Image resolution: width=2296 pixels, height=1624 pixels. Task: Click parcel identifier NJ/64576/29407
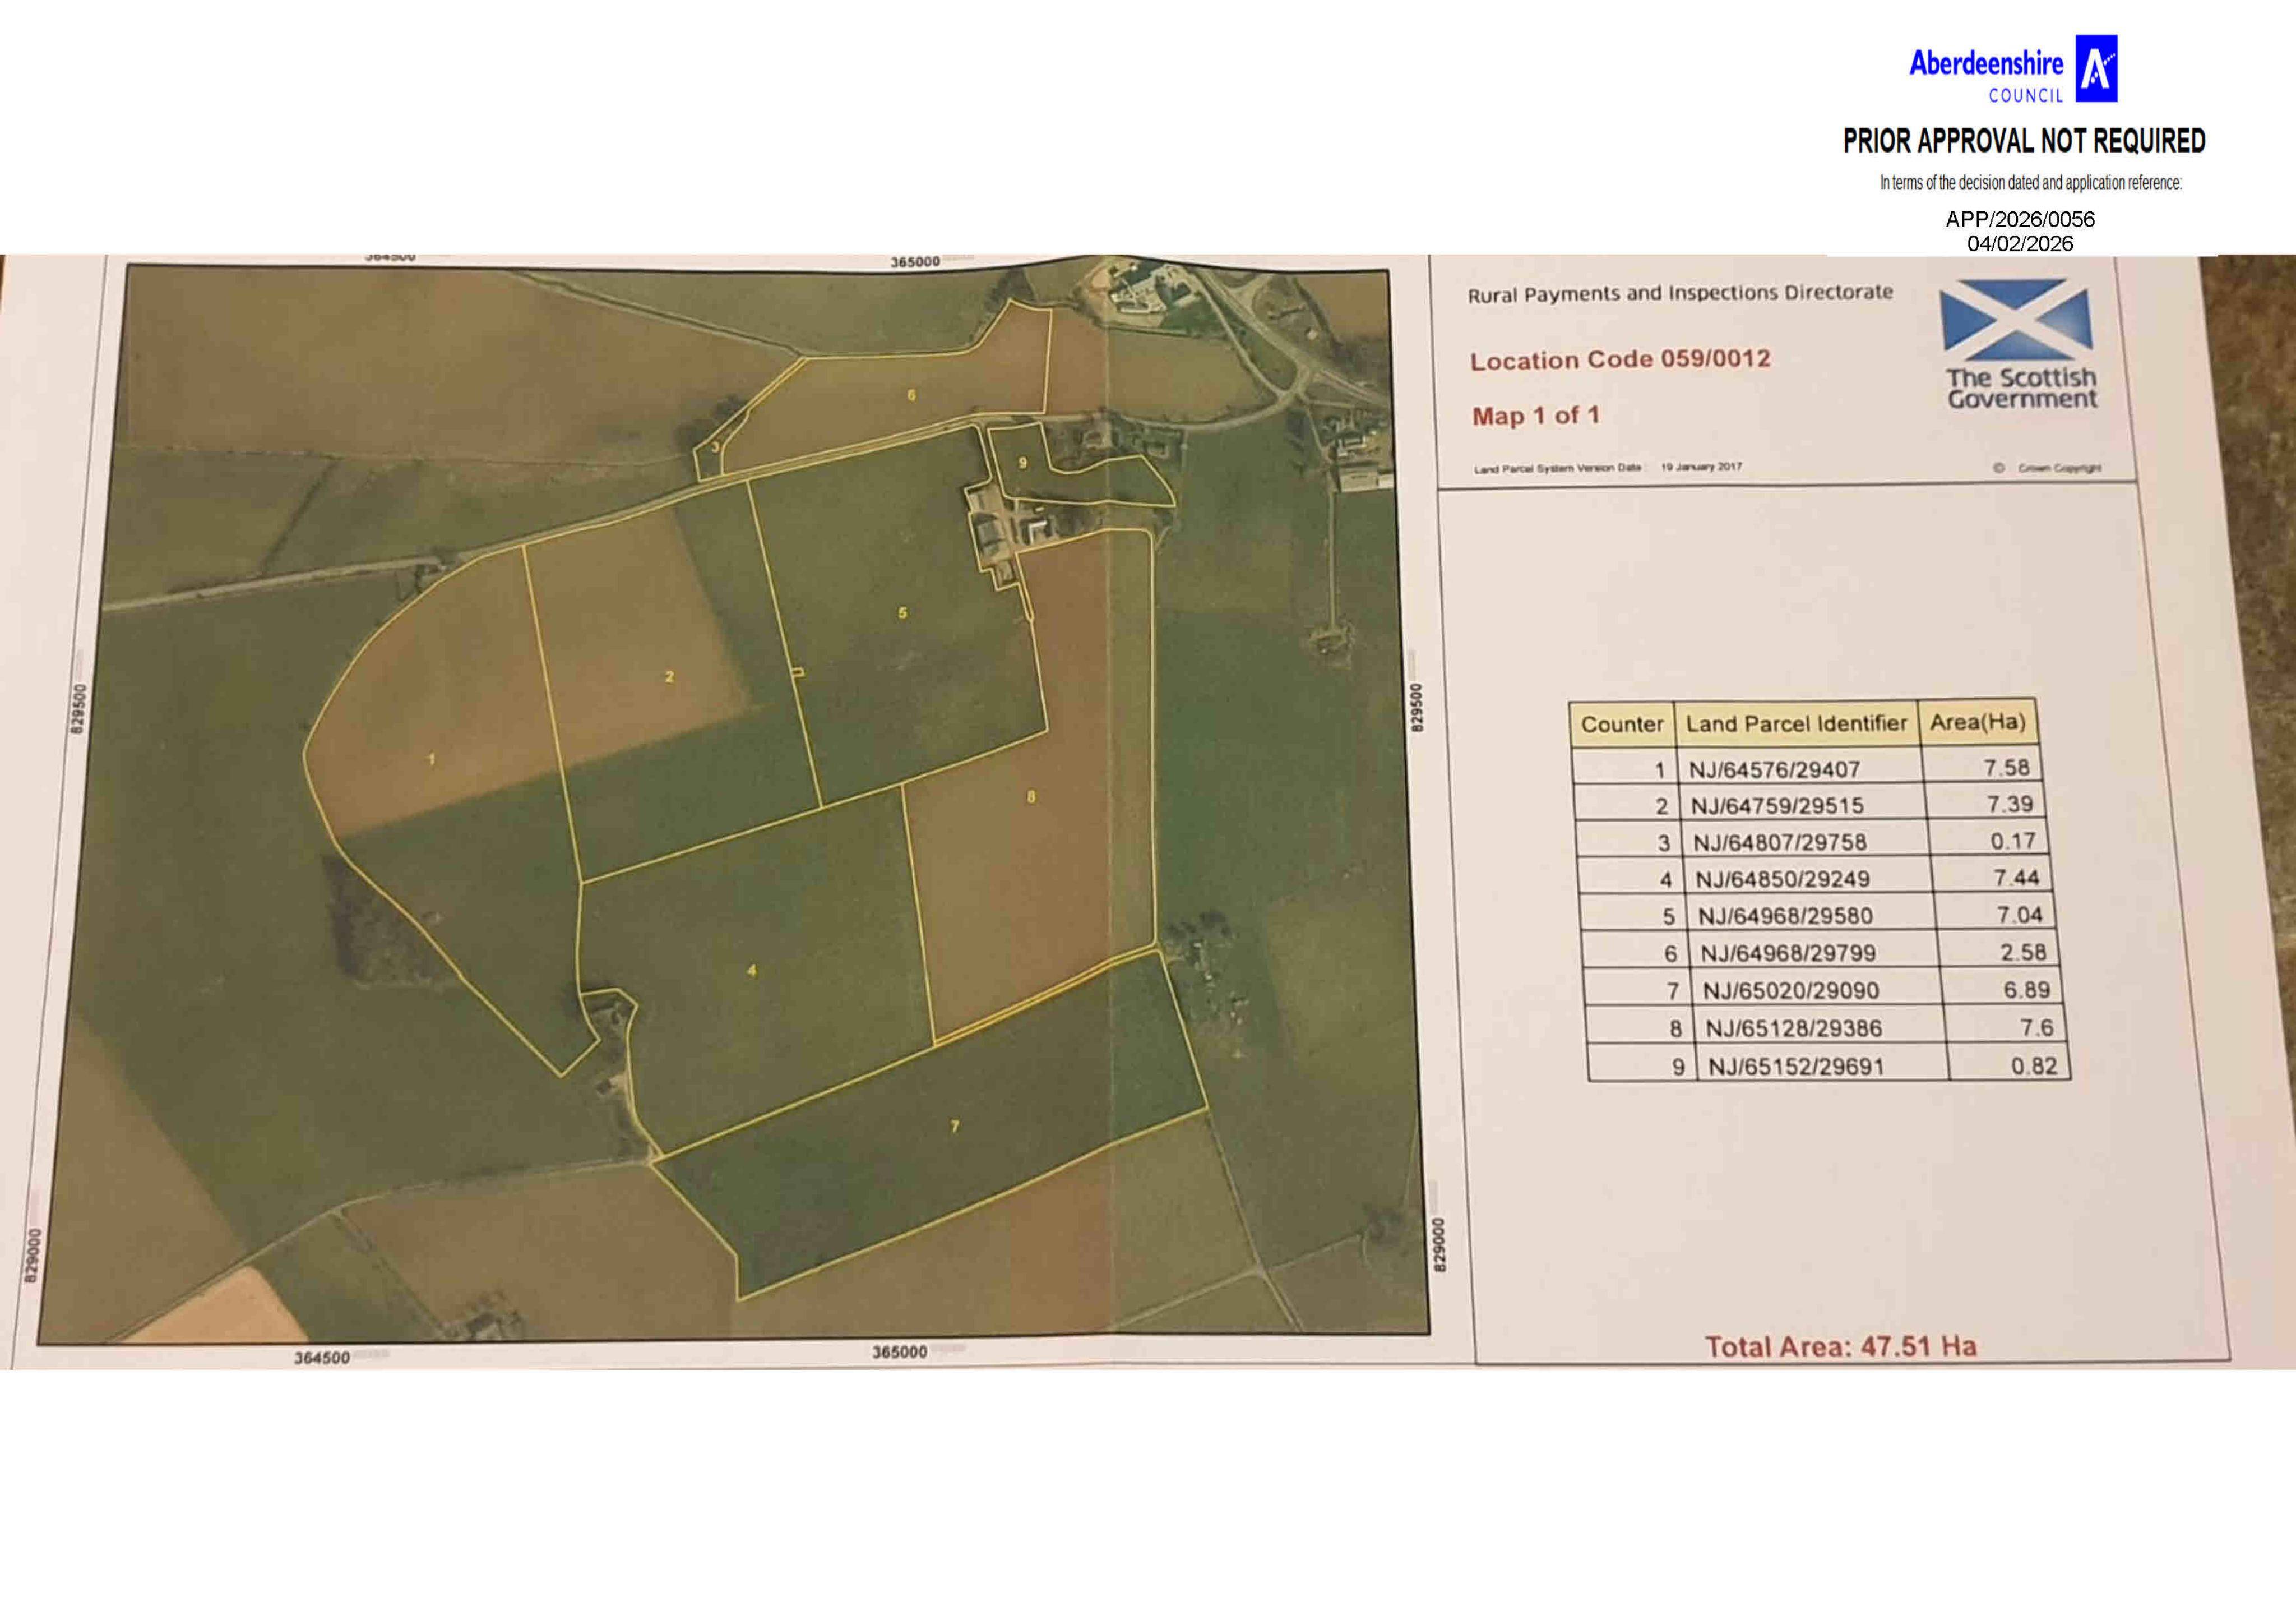(1775, 769)
